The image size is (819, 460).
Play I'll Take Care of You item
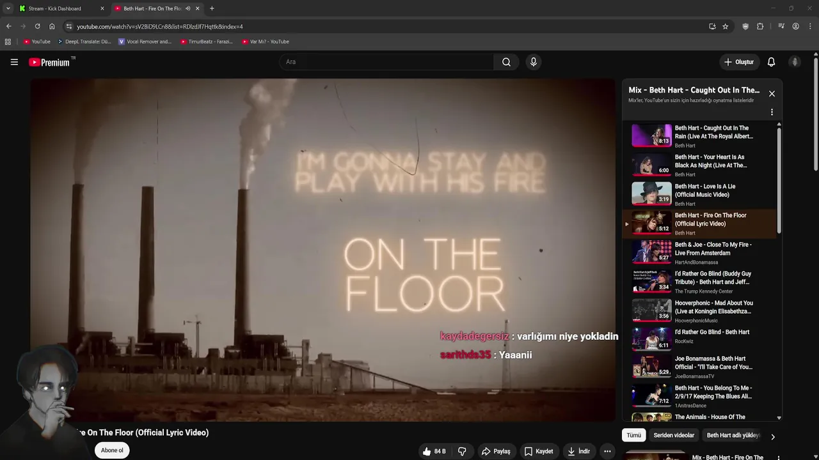tap(699, 367)
